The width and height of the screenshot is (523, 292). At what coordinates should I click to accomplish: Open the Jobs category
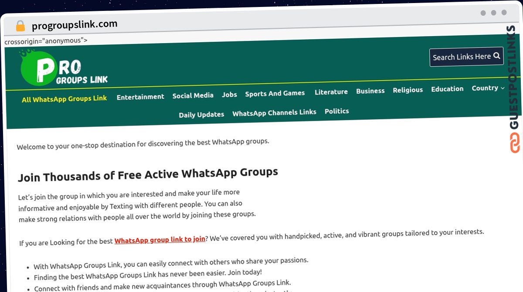pyautogui.click(x=229, y=95)
